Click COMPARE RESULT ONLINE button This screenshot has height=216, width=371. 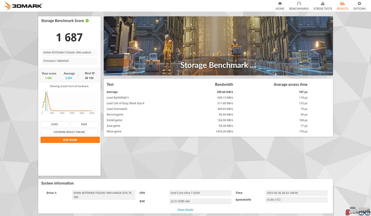69,132
